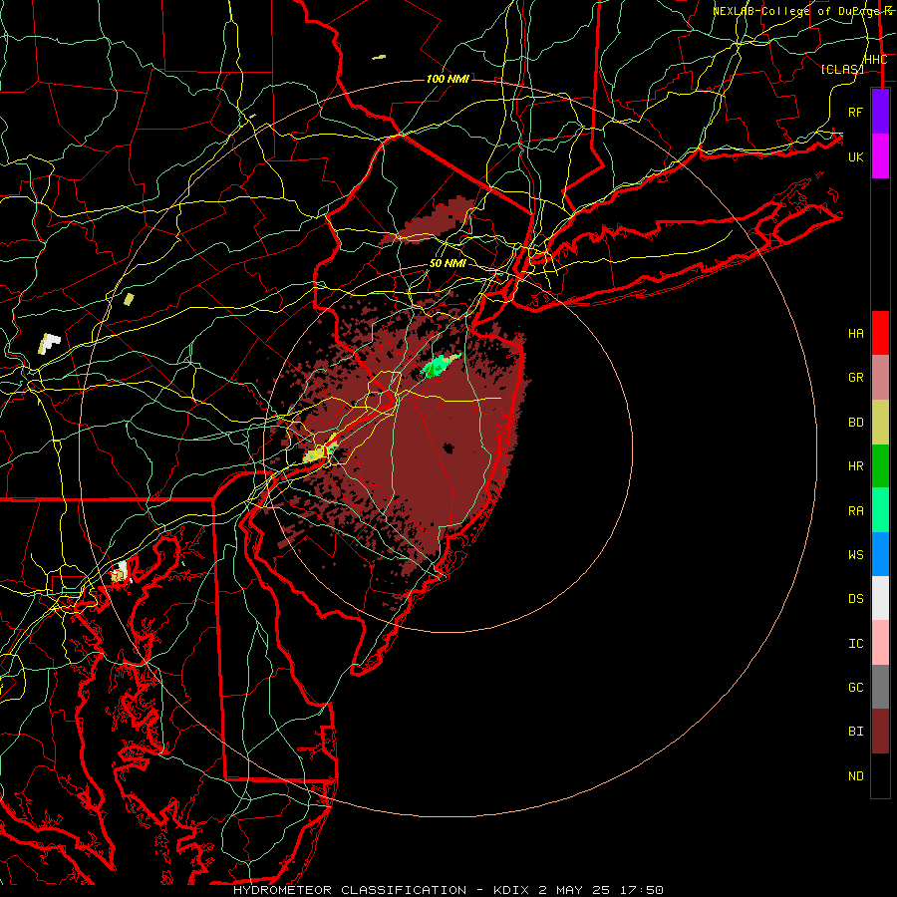Screen dimensions: 897x897
Task: Click the blue WS wet snow swatch
Action: point(880,554)
